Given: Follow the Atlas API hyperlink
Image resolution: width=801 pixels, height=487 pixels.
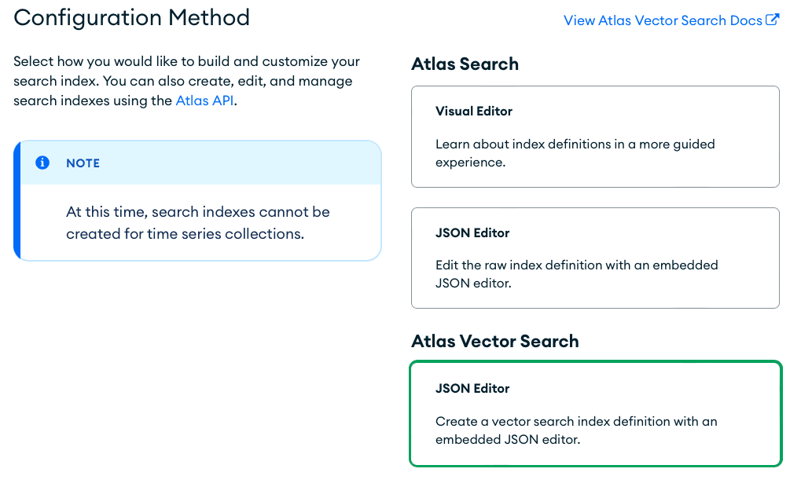Looking at the screenshot, I should pyautogui.click(x=204, y=101).
